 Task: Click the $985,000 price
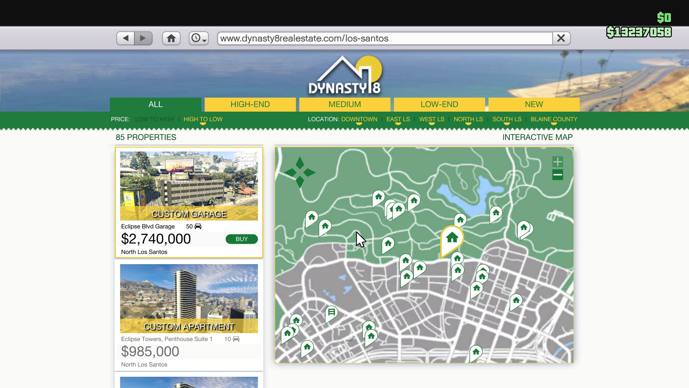(x=150, y=352)
